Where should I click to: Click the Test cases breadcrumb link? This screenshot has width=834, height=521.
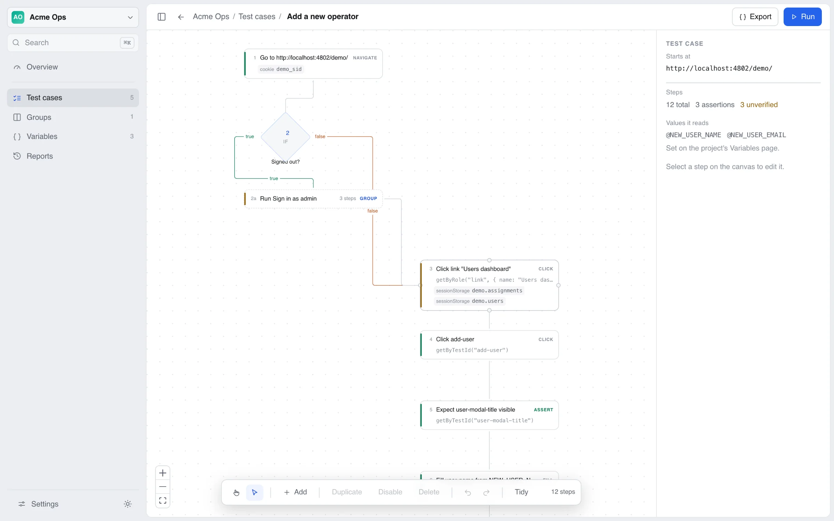pos(257,17)
